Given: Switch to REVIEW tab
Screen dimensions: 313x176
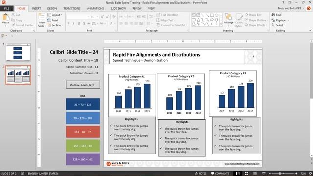Looking at the screenshot, I should coord(137,8).
